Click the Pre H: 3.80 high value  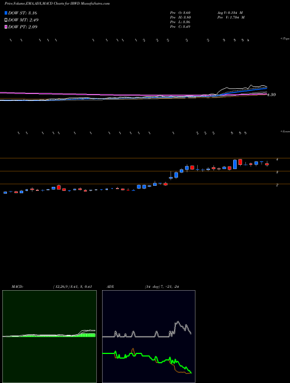pyautogui.click(x=180, y=17)
